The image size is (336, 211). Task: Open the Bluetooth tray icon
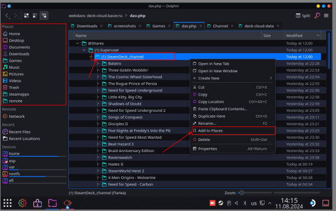(x=245, y=203)
